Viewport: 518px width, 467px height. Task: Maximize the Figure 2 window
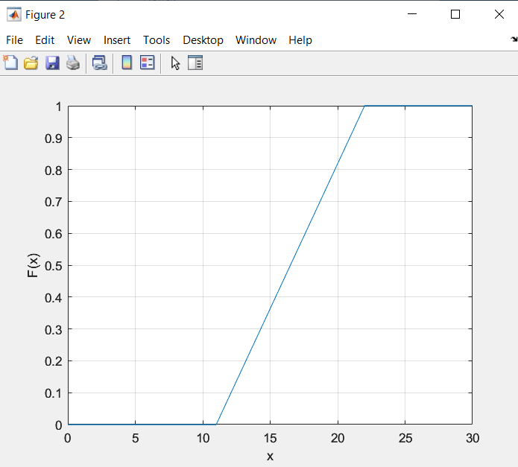(x=455, y=14)
